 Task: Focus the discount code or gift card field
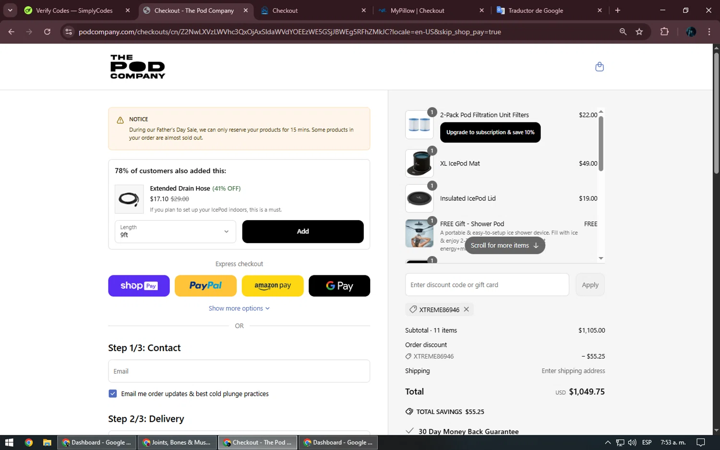487,285
